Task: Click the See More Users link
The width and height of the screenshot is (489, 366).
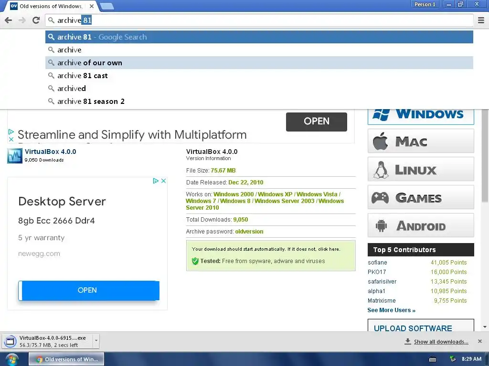Action: tap(392, 310)
